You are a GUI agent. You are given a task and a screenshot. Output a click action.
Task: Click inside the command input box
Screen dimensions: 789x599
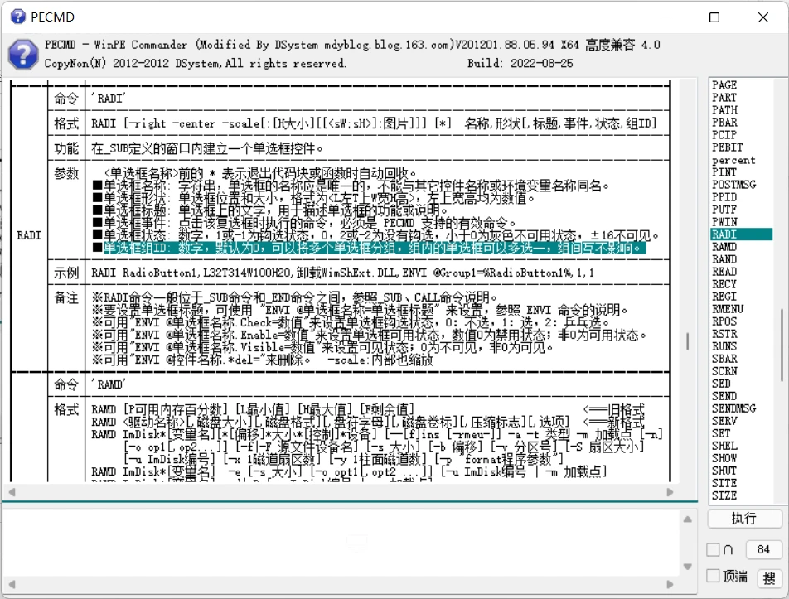pos(342,542)
